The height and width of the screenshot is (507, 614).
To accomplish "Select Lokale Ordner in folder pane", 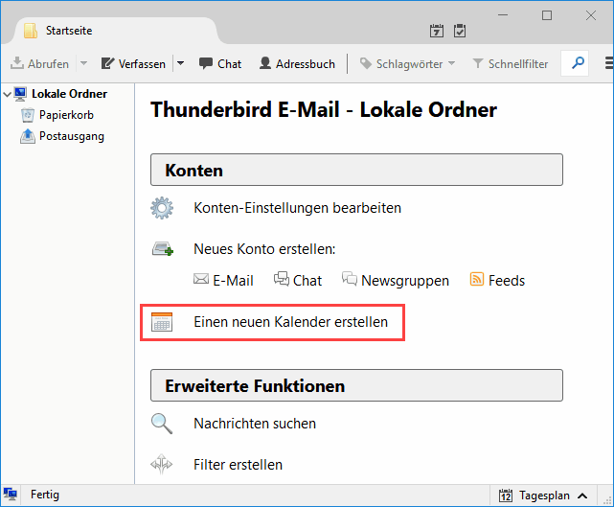I will [x=69, y=94].
